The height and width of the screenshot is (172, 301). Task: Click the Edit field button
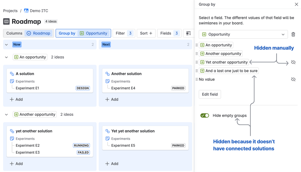click(x=210, y=94)
